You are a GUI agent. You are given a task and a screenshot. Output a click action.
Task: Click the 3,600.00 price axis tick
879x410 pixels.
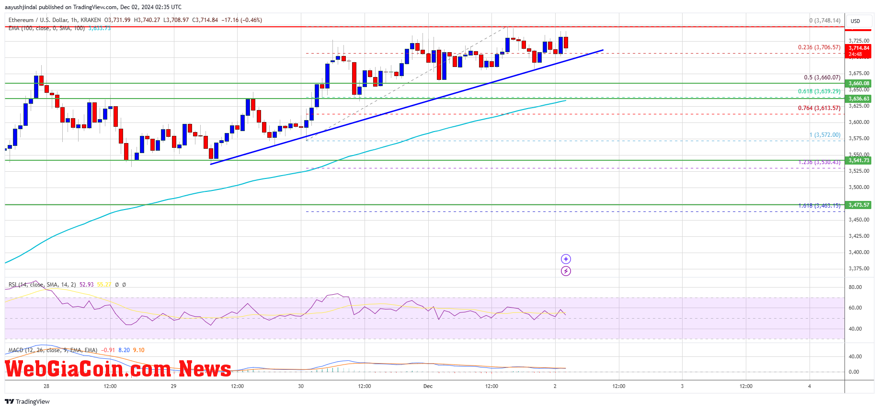coord(859,122)
